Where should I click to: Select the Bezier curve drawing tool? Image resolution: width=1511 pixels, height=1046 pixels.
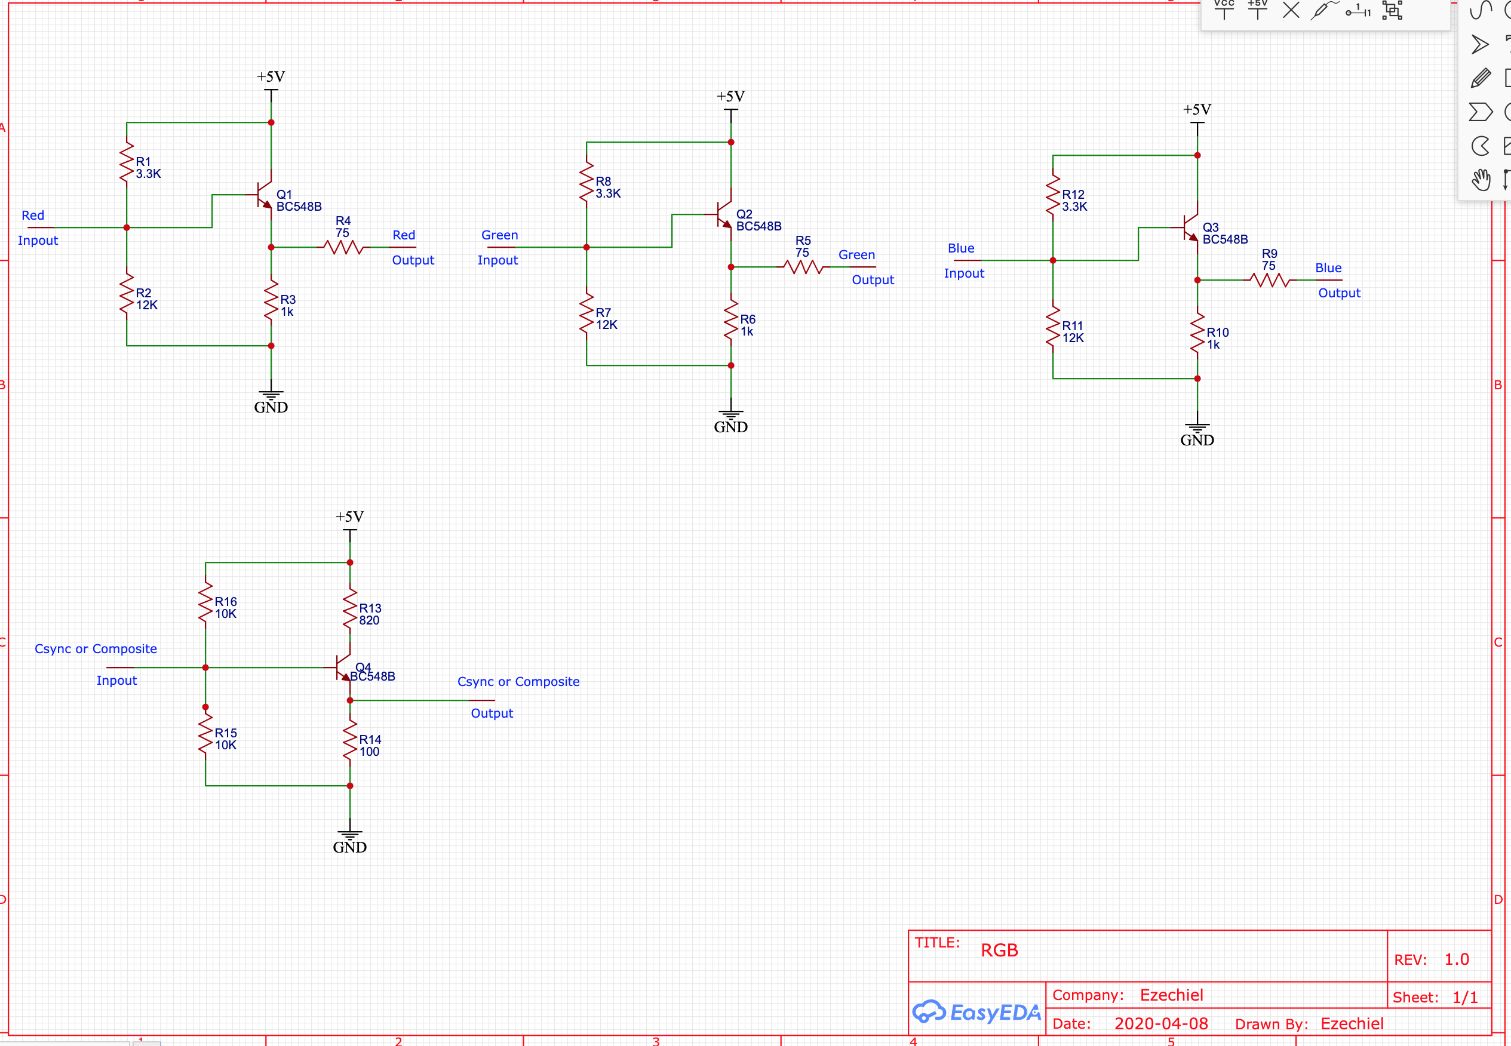point(1480,11)
